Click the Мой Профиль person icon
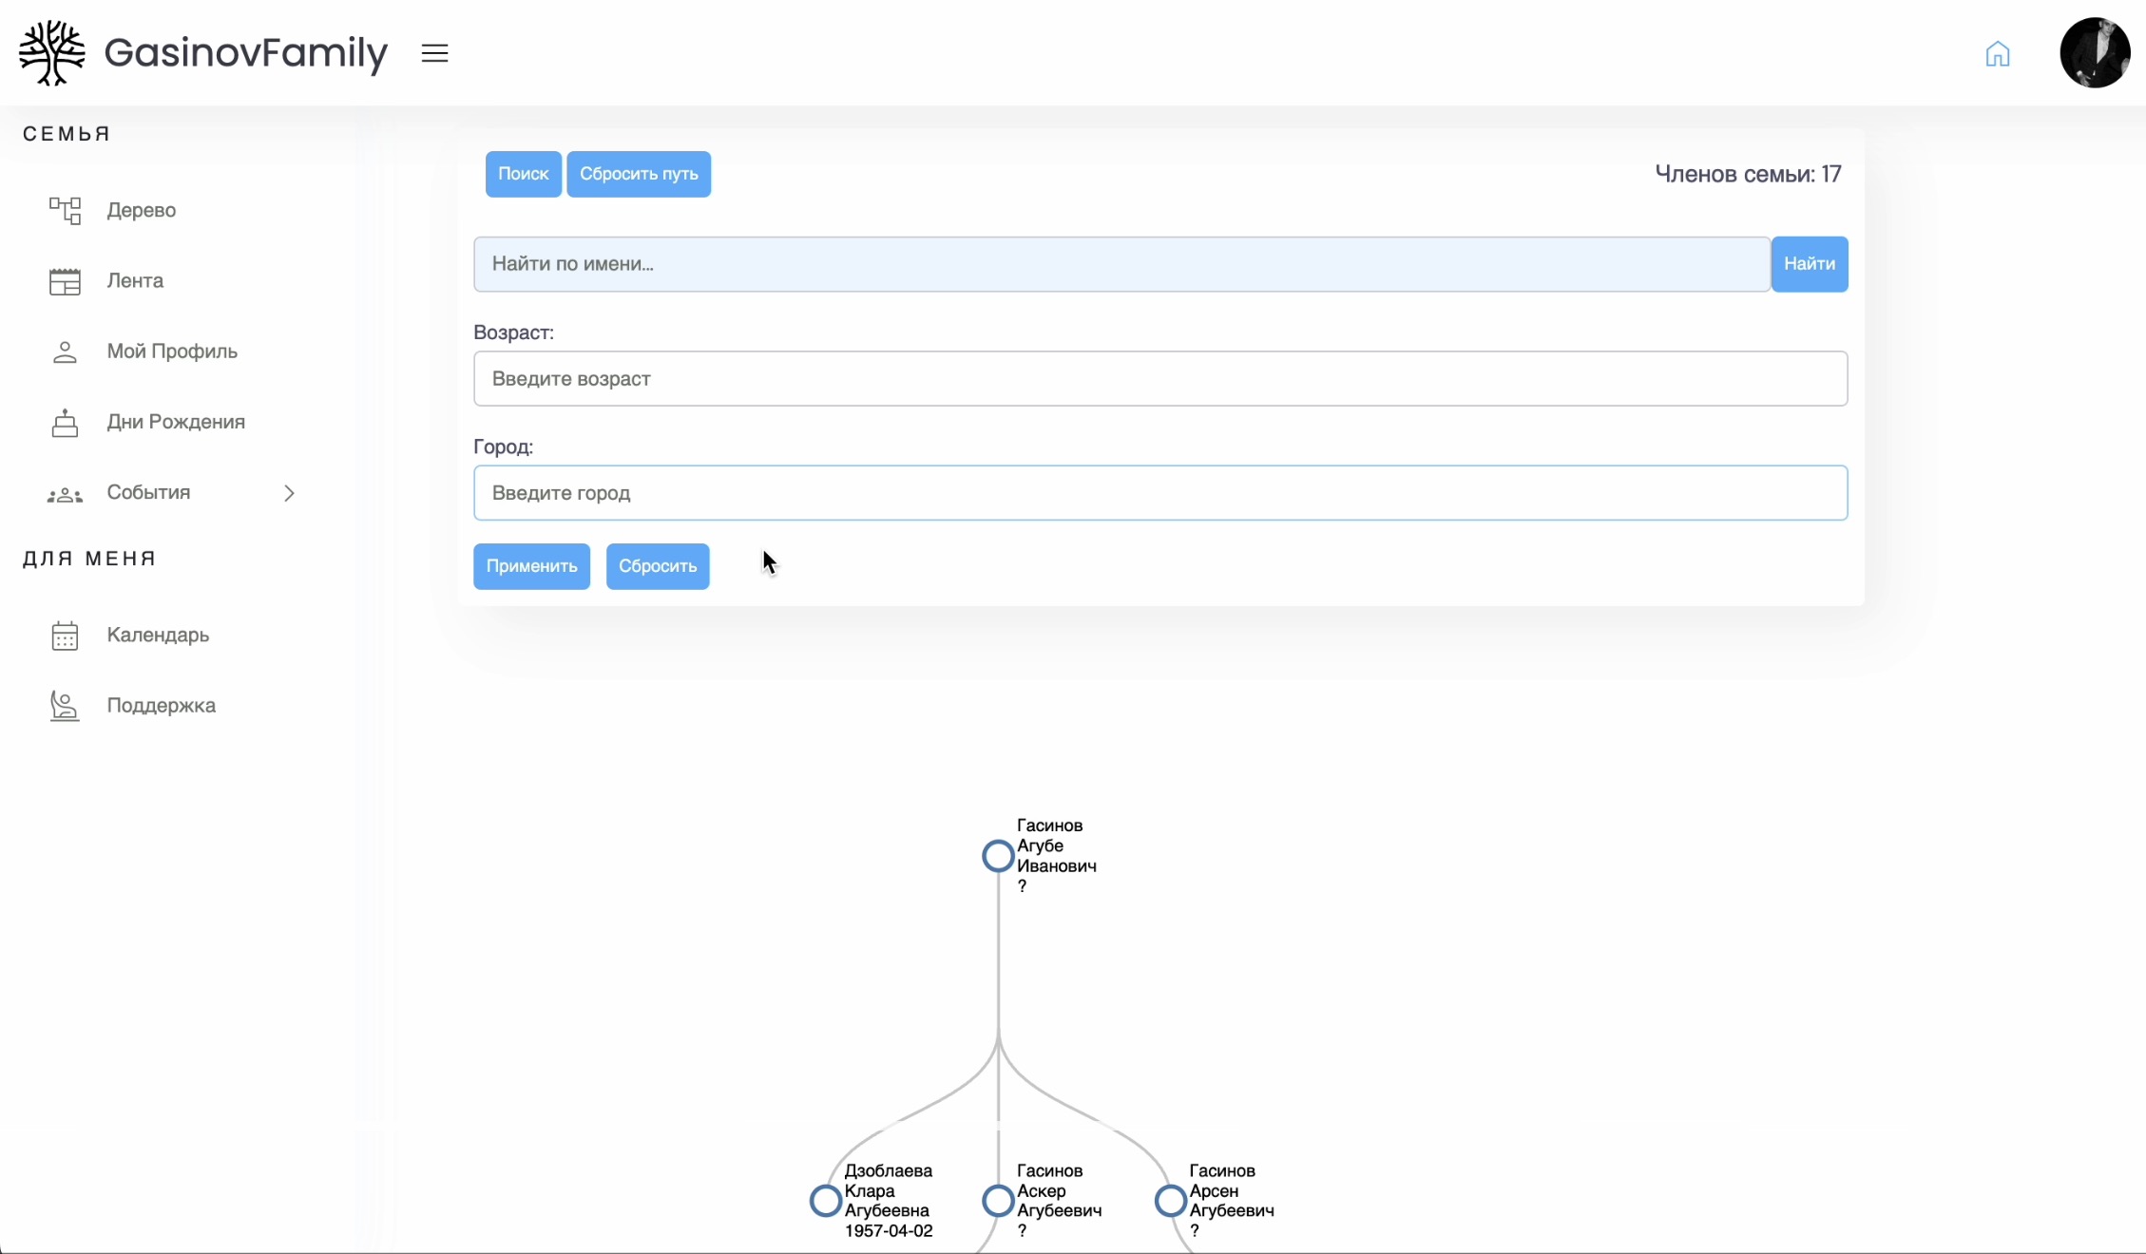 [65, 351]
